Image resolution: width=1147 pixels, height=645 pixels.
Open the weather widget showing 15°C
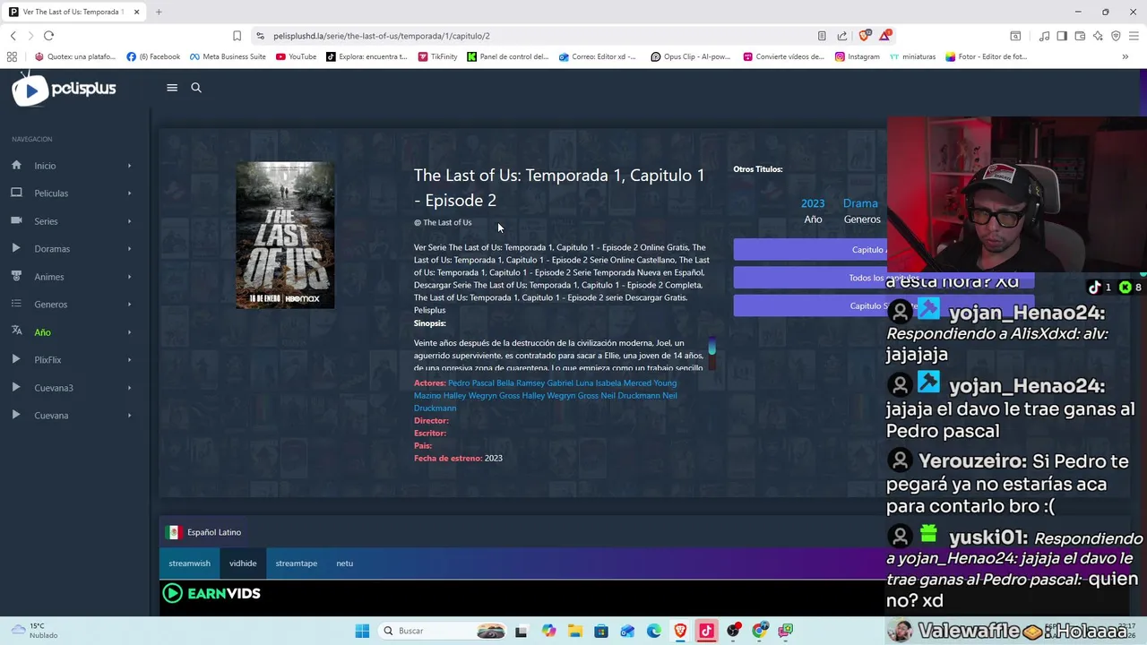(35, 631)
